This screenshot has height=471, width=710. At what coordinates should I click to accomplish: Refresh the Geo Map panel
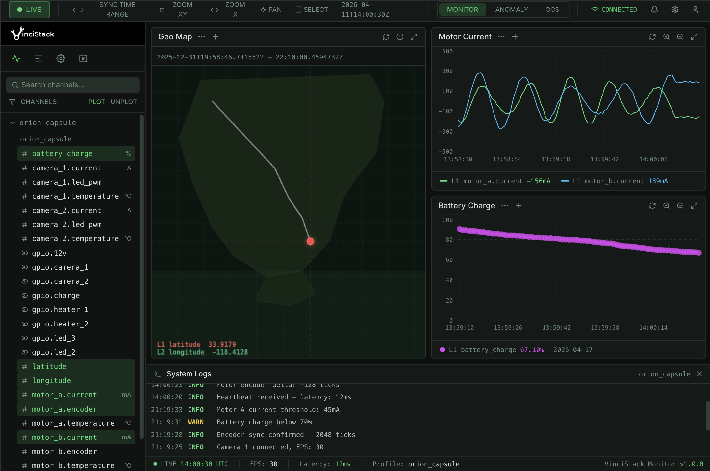(386, 37)
